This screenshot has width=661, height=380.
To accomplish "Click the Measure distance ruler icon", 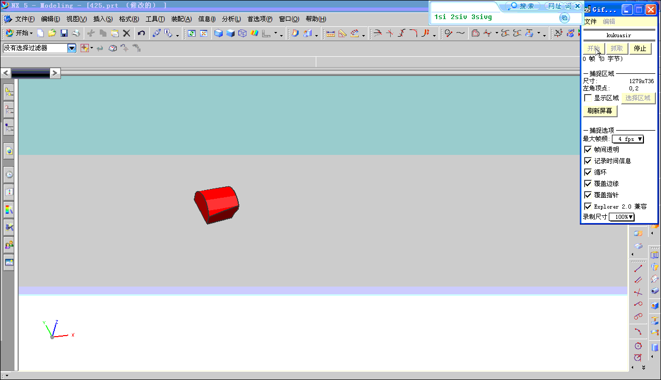I will [x=330, y=33].
